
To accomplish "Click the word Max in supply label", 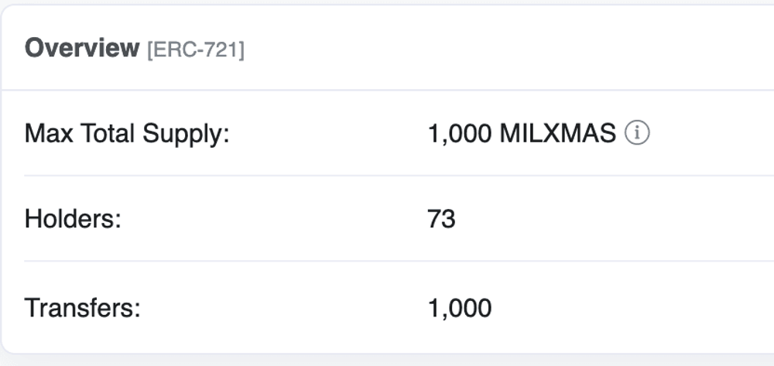I will point(50,134).
